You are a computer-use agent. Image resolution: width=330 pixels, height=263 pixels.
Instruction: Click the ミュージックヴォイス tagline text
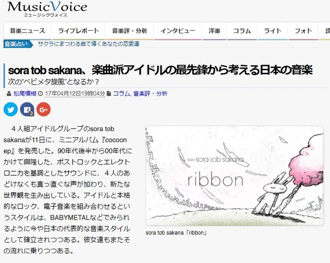click(46, 15)
